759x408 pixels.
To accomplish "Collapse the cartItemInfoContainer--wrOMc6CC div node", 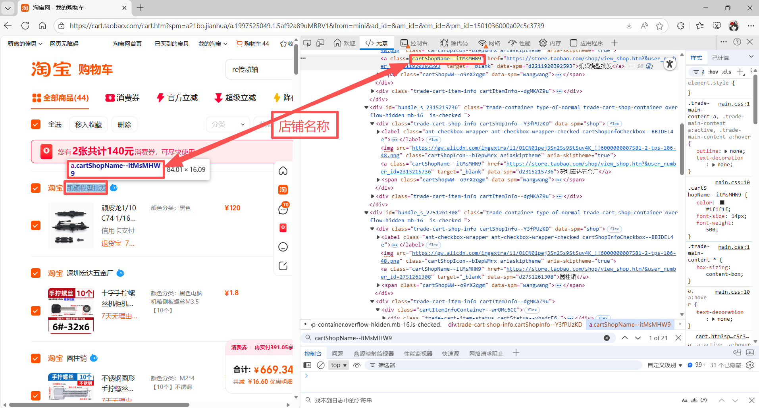I will coord(378,310).
